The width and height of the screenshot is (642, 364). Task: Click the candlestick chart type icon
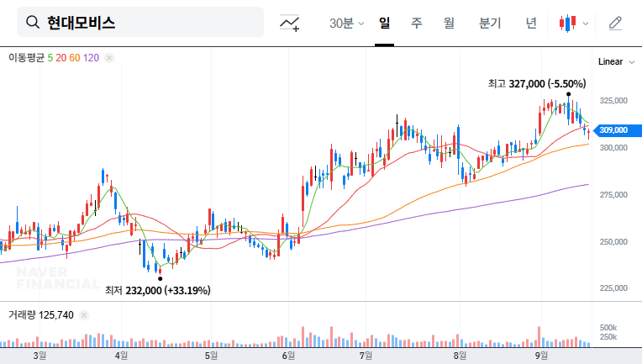click(567, 24)
